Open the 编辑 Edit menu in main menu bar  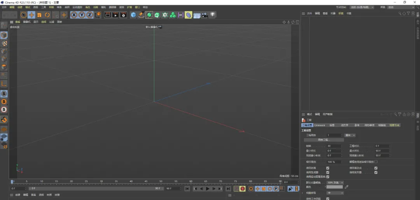(x=12, y=7)
